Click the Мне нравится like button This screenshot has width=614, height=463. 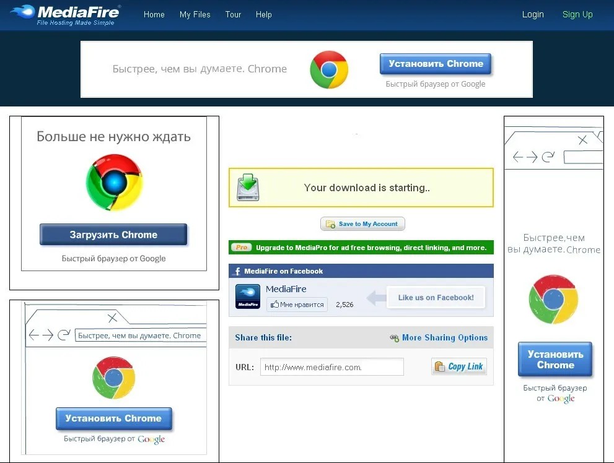pyautogui.click(x=297, y=305)
